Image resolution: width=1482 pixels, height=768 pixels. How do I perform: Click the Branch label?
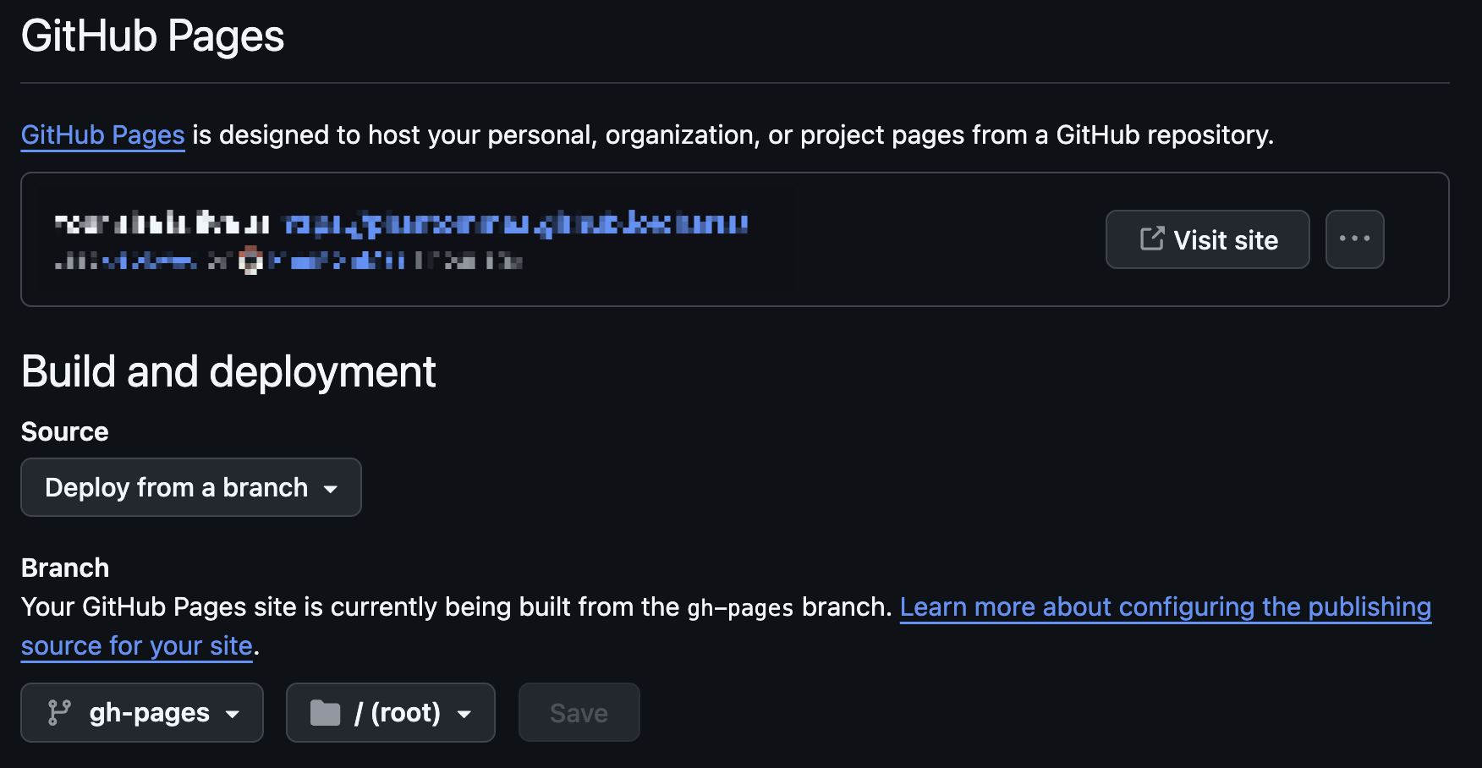pyautogui.click(x=65, y=568)
